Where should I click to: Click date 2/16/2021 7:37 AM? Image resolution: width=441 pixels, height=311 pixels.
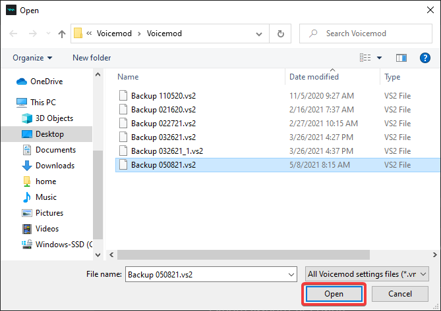322,110
